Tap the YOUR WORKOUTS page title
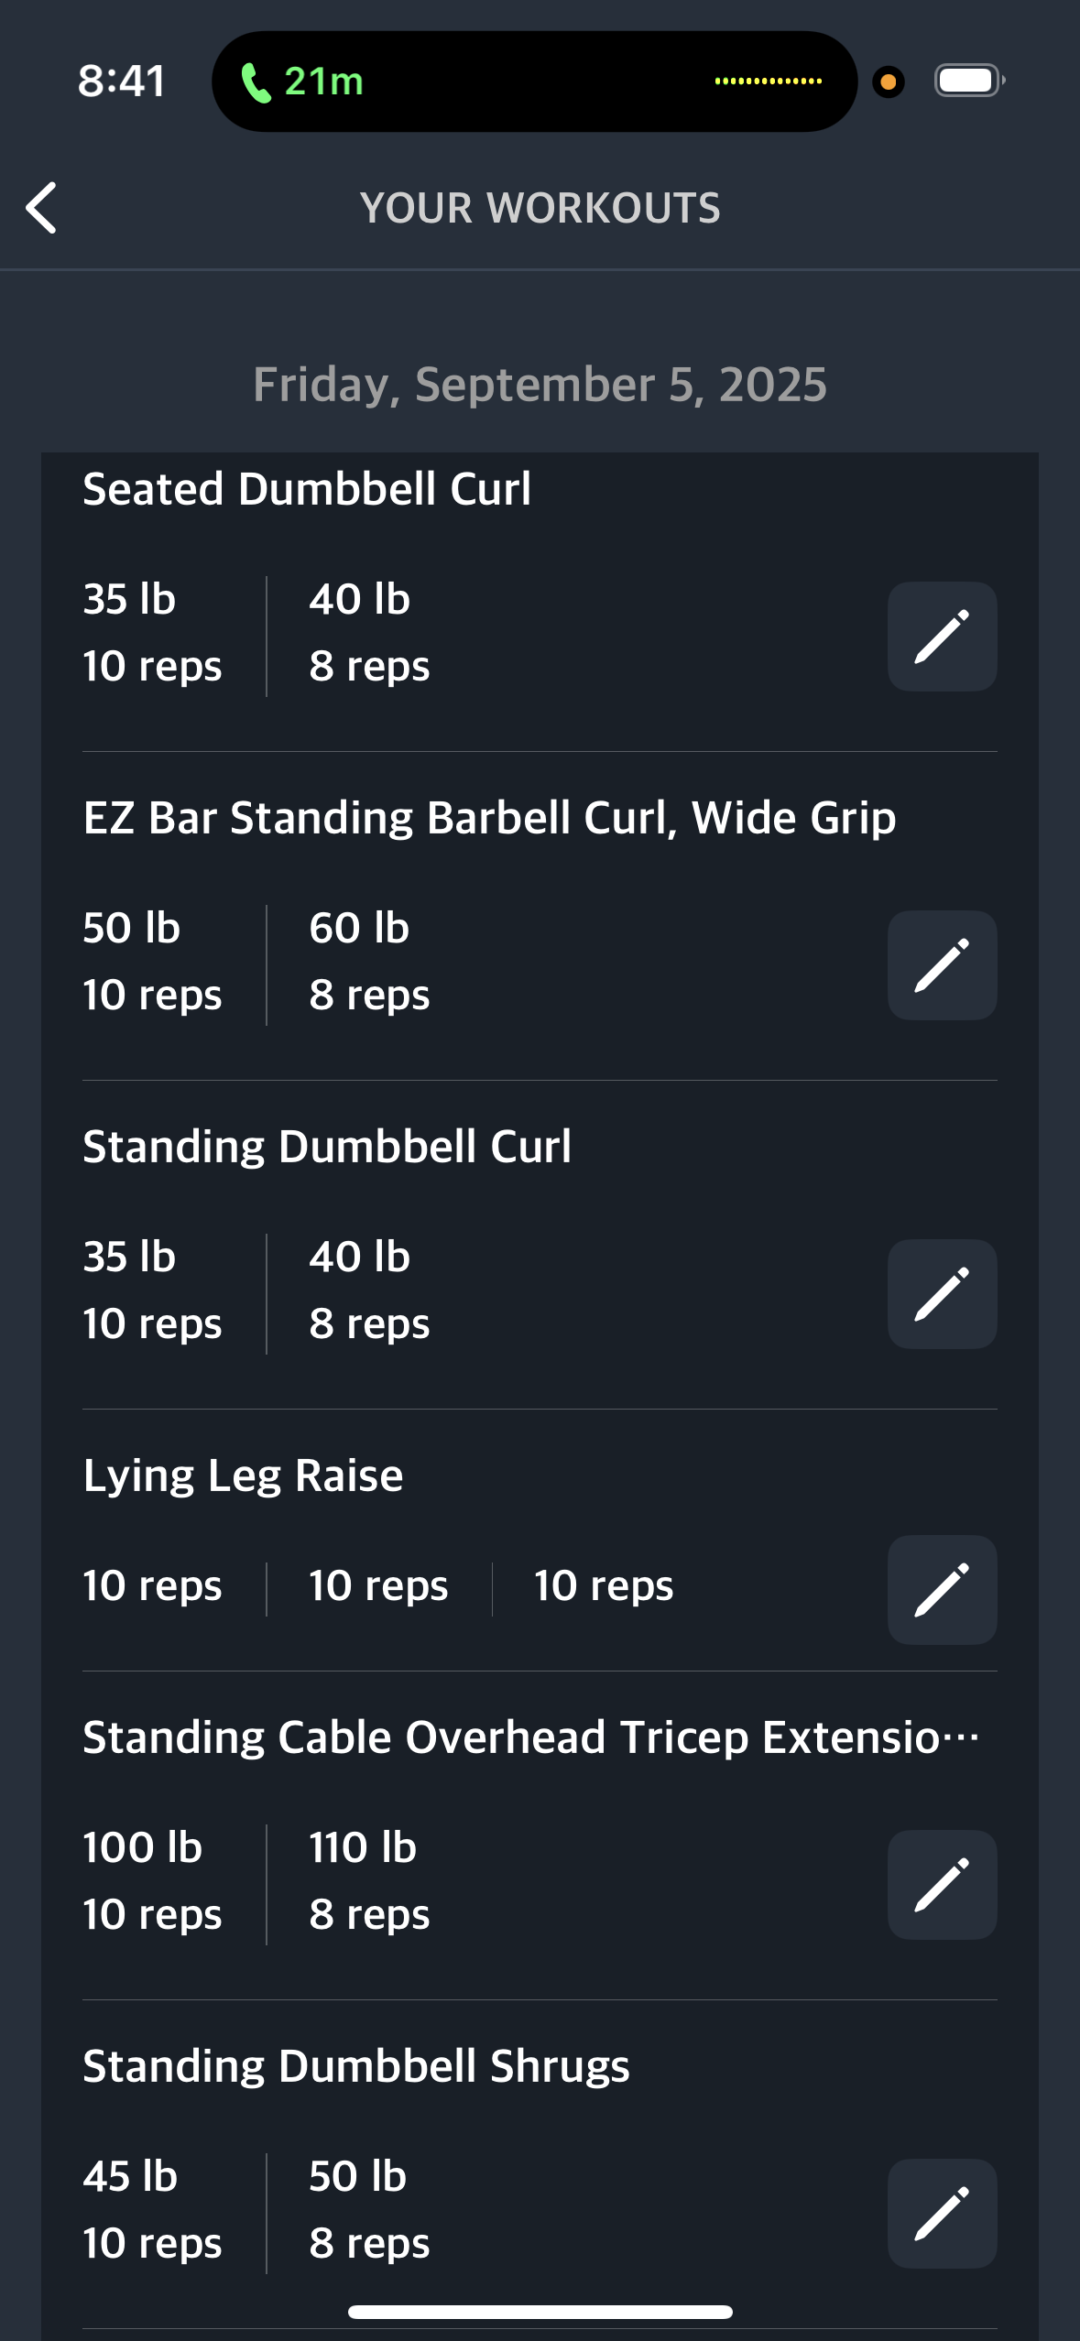 coord(540,208)
